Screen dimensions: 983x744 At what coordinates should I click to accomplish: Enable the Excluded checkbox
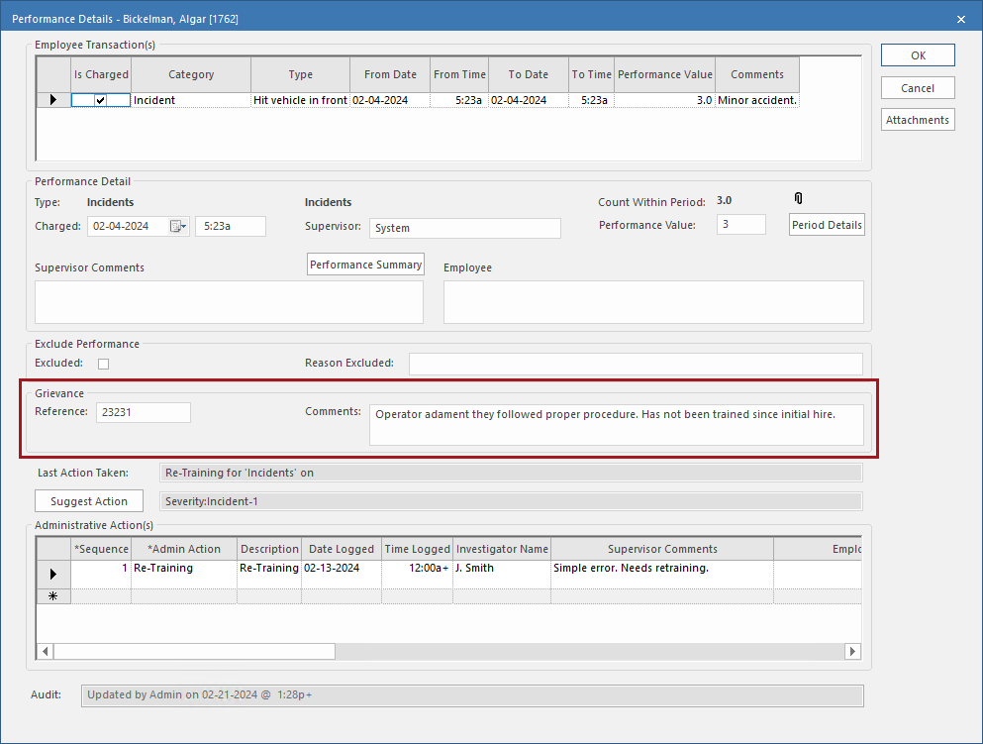103,363
